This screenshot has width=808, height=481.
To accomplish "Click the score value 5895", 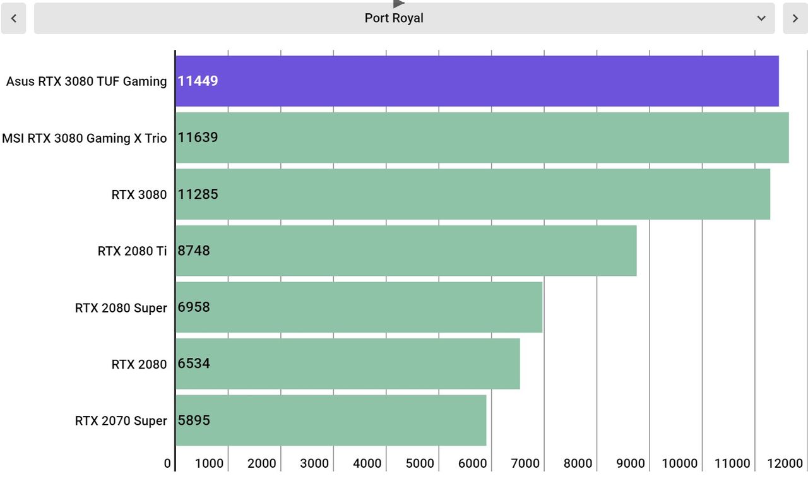I will (x=194, y=420).
